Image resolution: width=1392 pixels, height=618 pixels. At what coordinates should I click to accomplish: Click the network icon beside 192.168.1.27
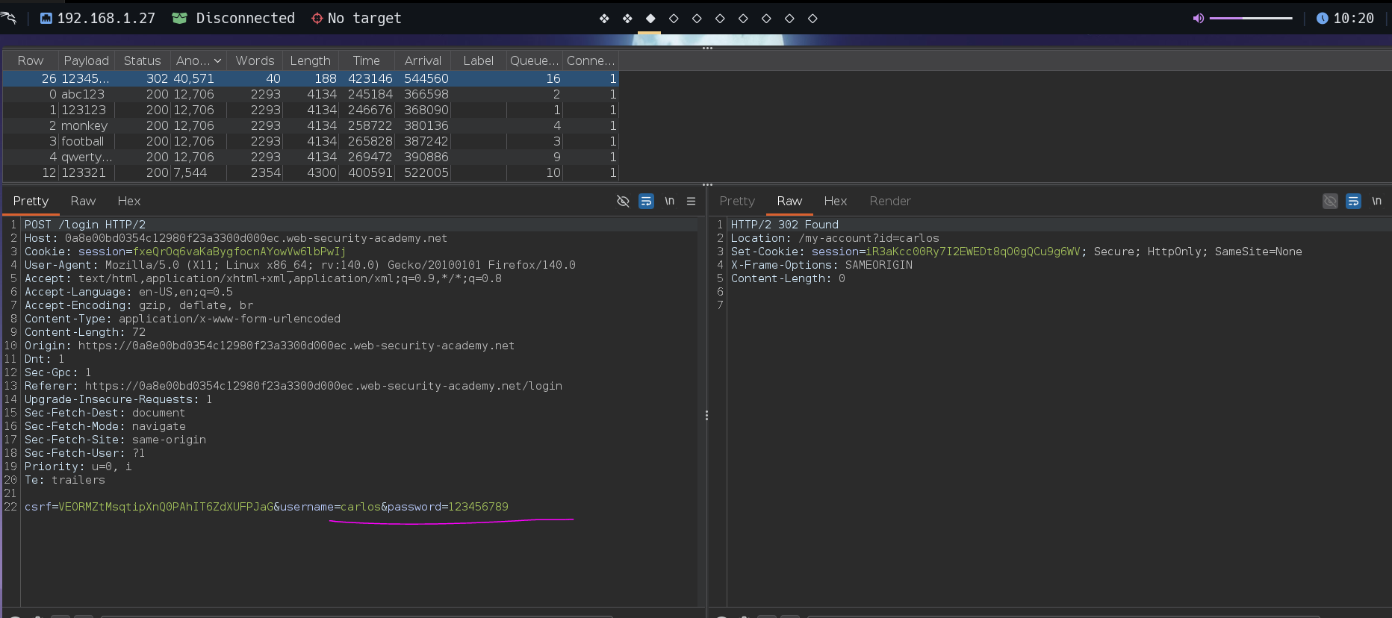coord(46,18)
